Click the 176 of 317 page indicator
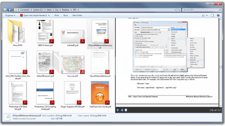225x126 pixels. pos(215,110)
